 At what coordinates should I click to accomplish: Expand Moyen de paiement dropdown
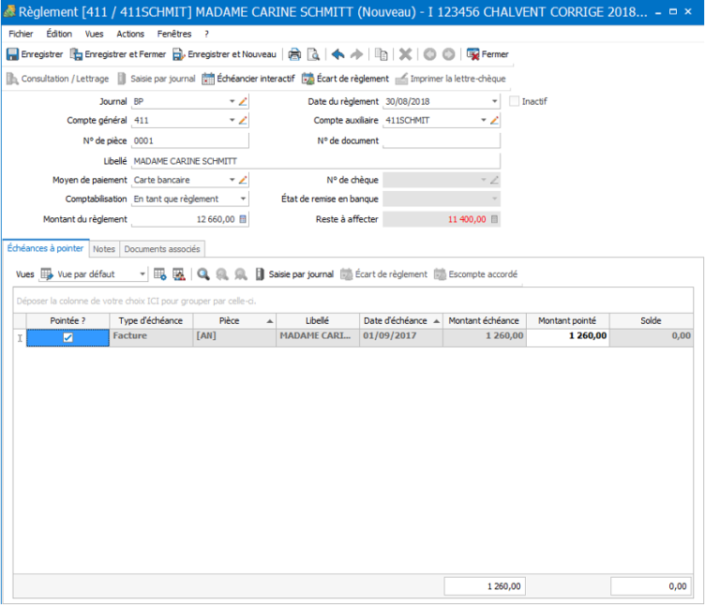tap(232, 180)
